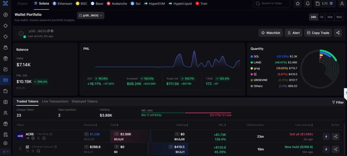Click the ACRE token logo

coord(20,136)
